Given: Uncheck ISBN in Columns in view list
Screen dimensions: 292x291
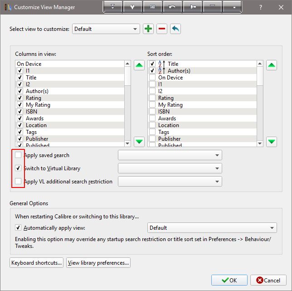Looking at the screenshot, I should pyautogui.click(x=20, y=112).
